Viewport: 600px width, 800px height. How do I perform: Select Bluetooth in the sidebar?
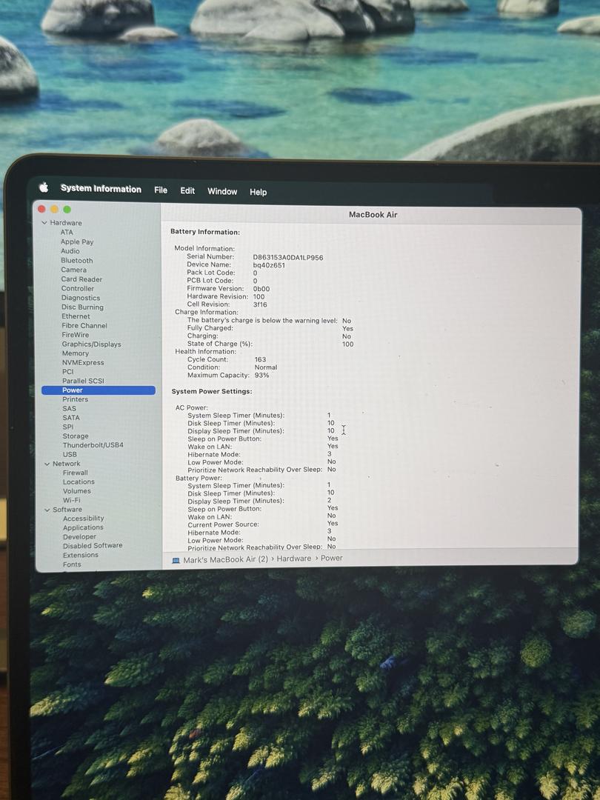[x=77, y=260]
